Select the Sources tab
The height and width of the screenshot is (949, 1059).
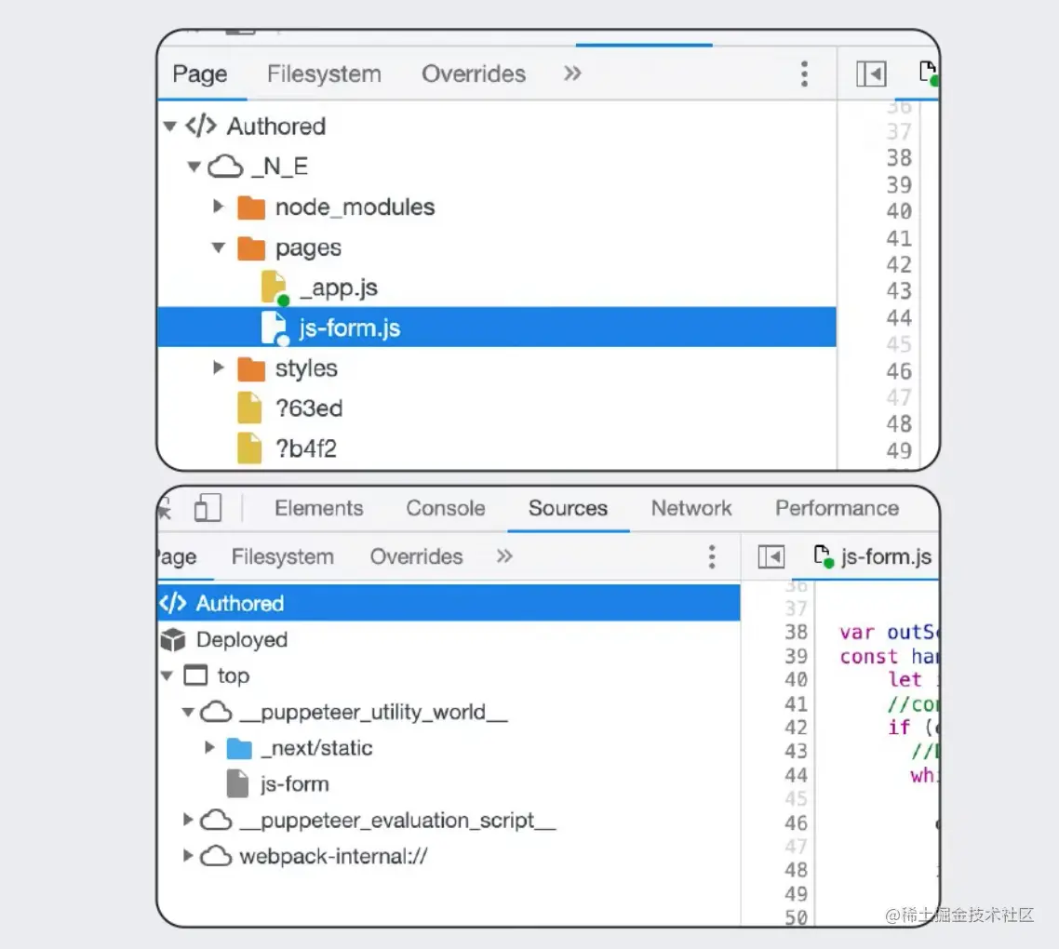(568, 508)
